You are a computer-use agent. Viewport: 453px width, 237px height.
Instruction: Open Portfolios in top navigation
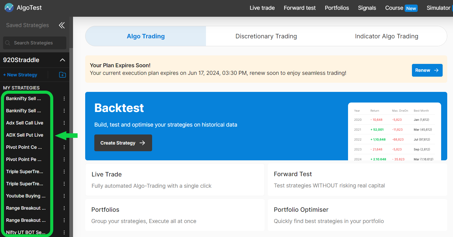pos(337,8)
